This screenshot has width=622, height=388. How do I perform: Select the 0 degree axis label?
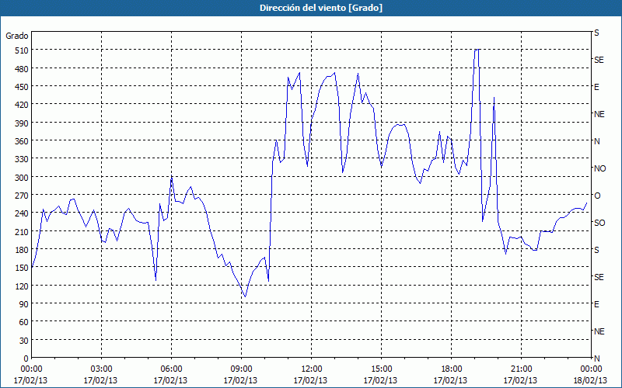(26, 359)
